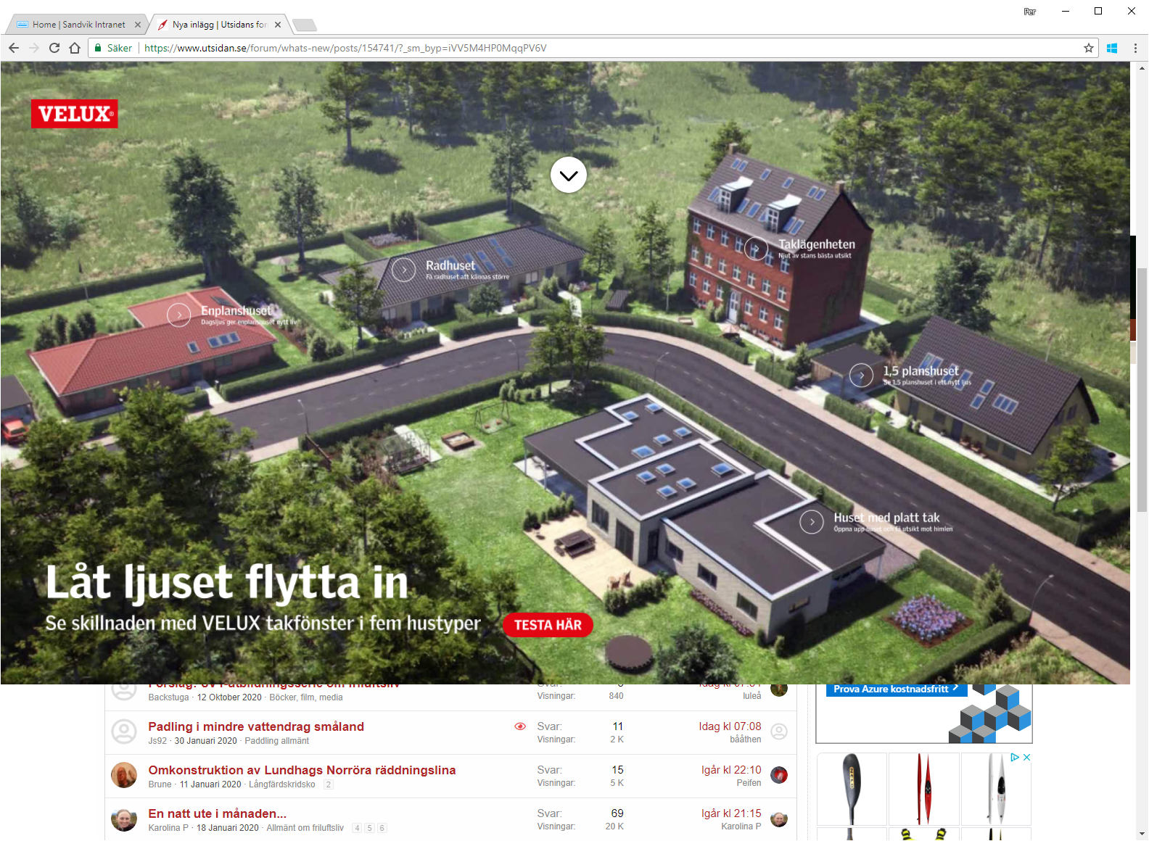Click the Windows extension icon
The image size is (1149, 841).
(1112, 48)
